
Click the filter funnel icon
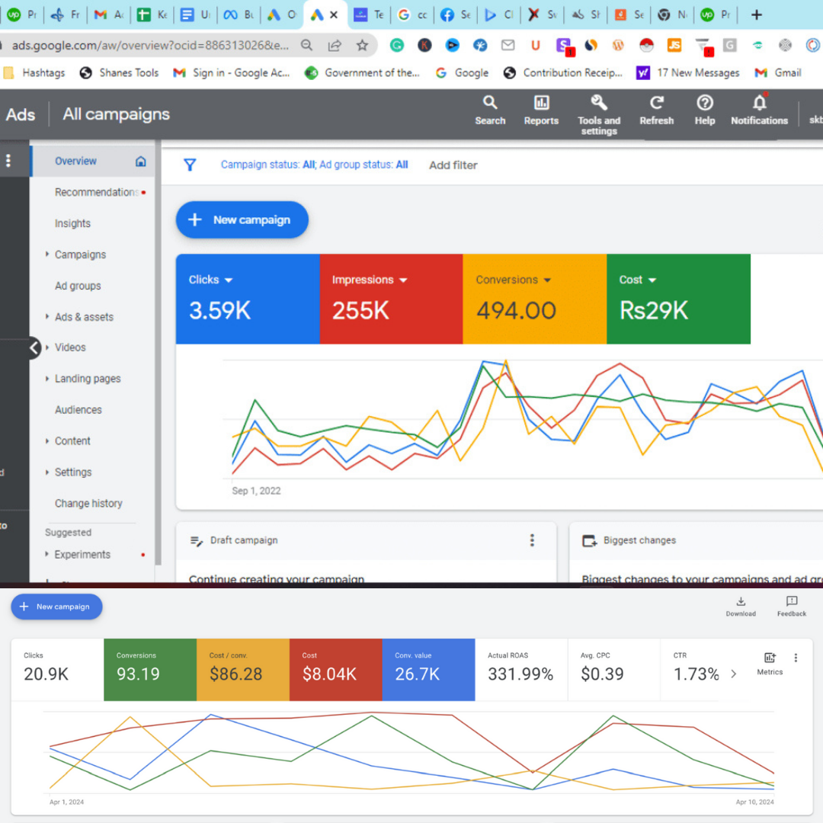[190, 165]
